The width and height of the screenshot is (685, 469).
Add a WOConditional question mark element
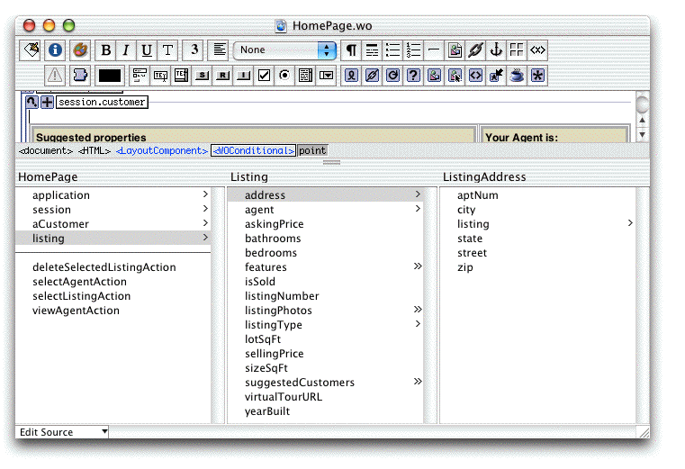pyautogui.click(x=413, y=76)
